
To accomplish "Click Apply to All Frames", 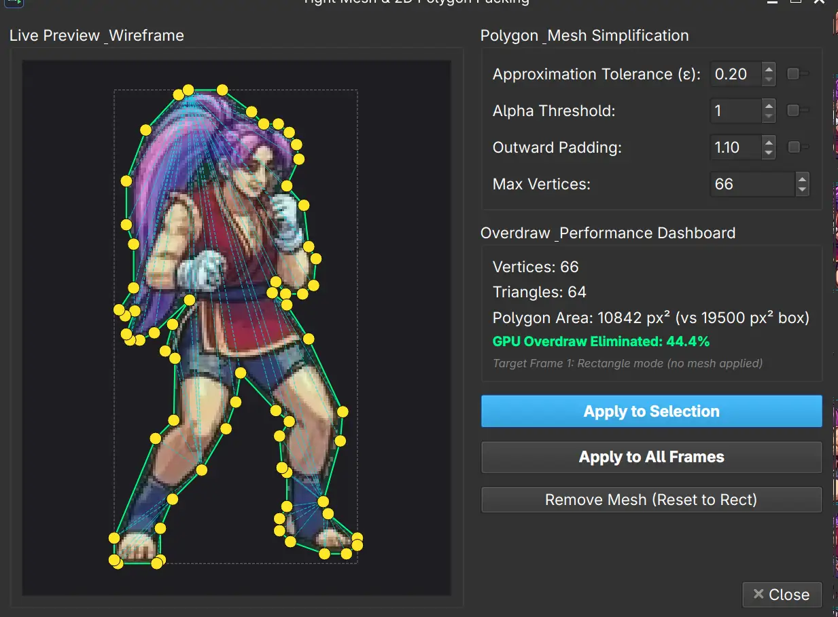I will tap(651, 457).
